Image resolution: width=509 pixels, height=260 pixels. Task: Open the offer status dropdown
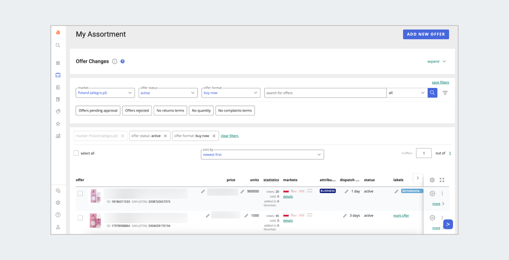tap(168, 93)
